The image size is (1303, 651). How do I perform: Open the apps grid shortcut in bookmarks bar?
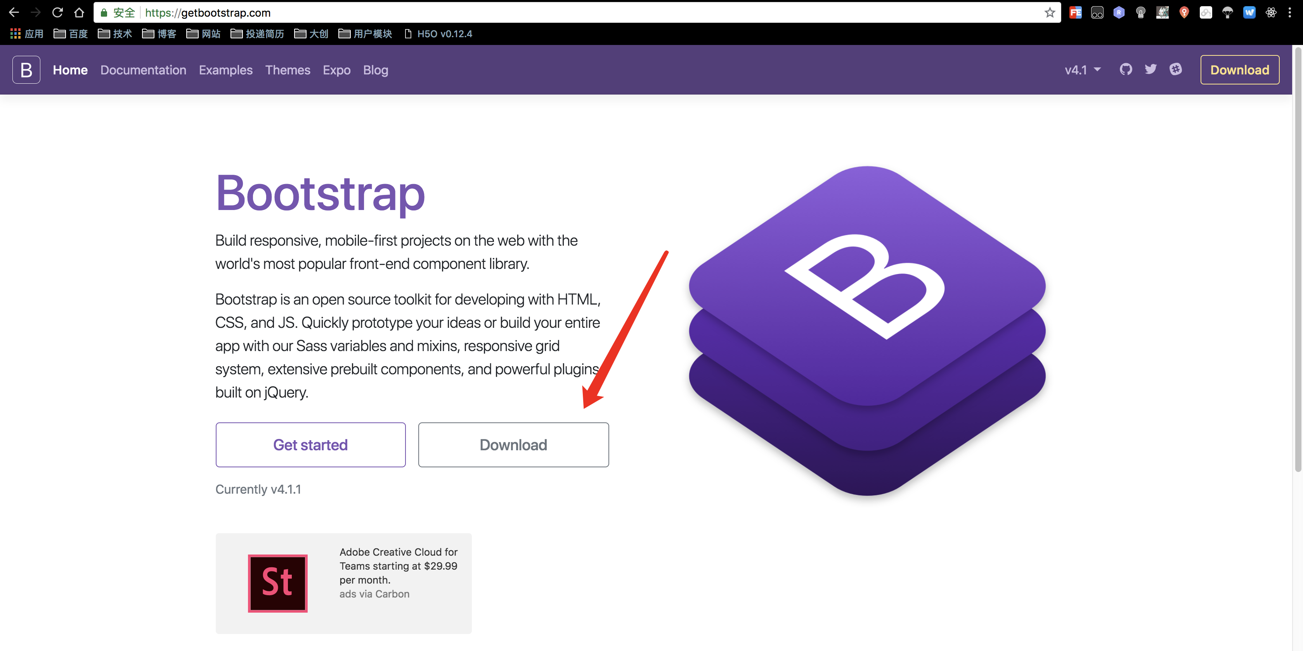pyautogui.click(x=27, y=34)
